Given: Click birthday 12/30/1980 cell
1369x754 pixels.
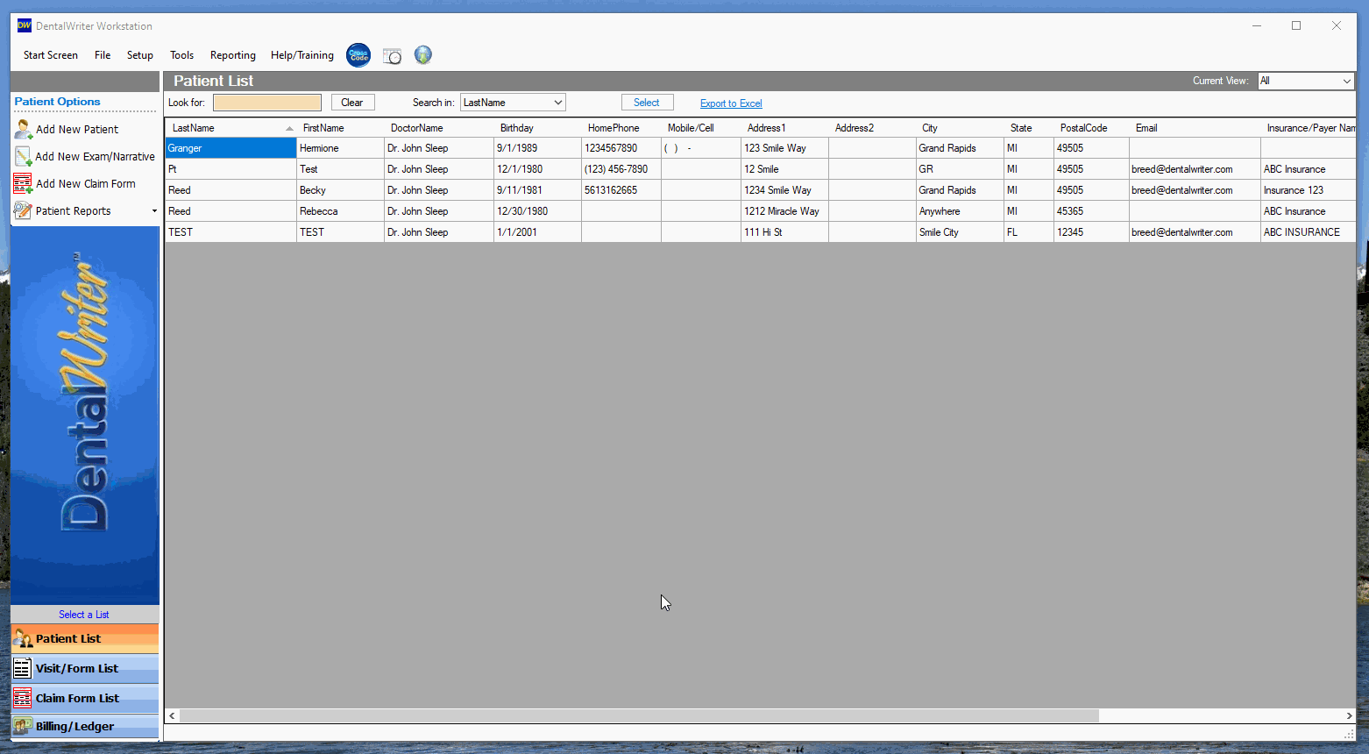Looking at the screenshot, I should [x=537, y=211].
